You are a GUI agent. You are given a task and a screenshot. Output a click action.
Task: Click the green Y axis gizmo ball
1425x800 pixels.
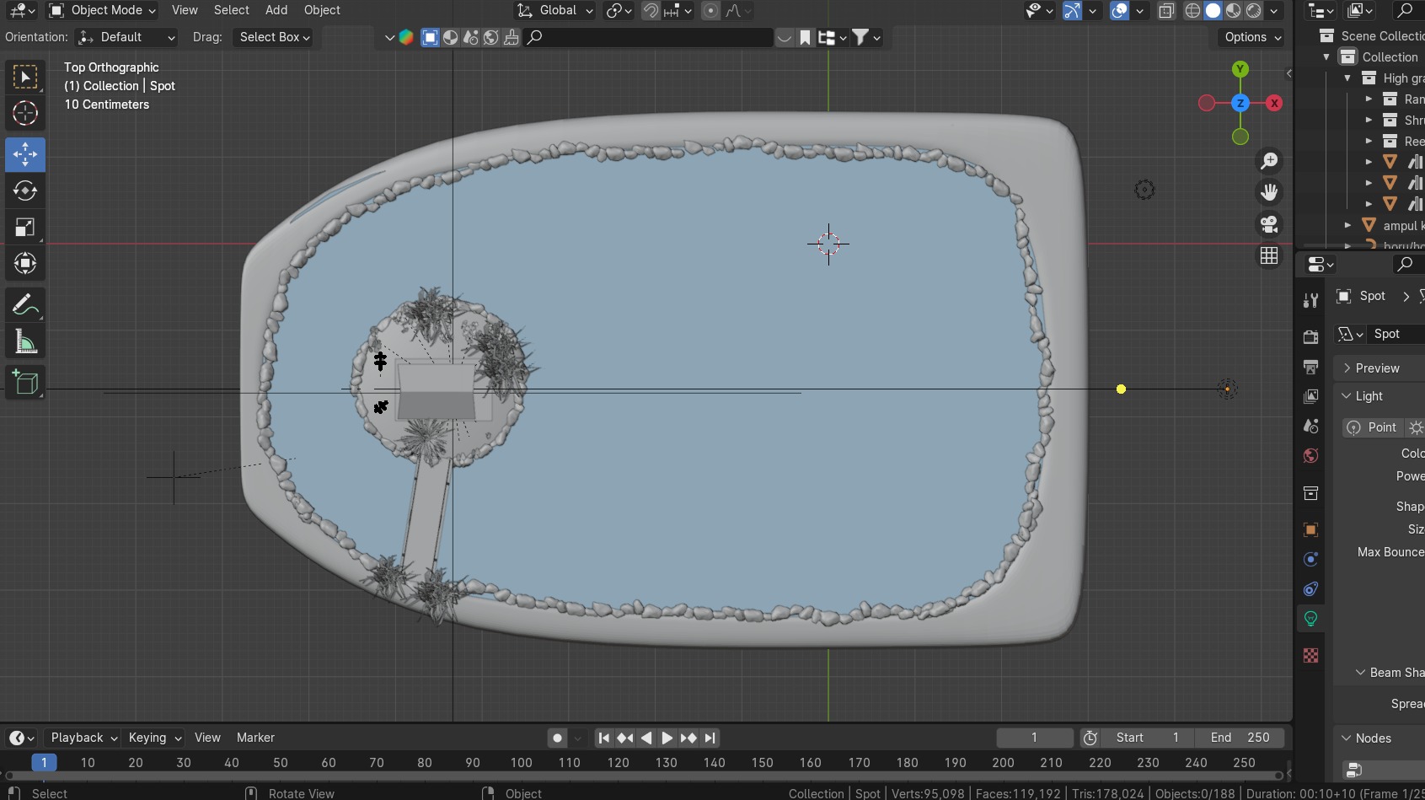[x=1240, y=69]
